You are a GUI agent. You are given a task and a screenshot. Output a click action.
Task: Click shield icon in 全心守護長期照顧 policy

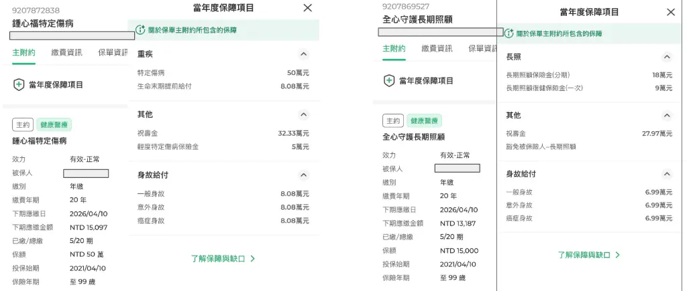[x=388, y=80]
